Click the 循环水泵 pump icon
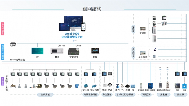The height and width of the screenshot is (106, 189). point(94,86)
